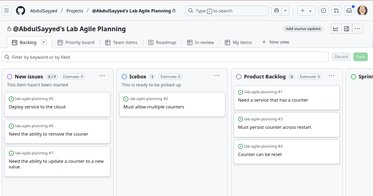Open the Issues icon in header
This screenshot has width=373, height=196.
pos(323,11)
